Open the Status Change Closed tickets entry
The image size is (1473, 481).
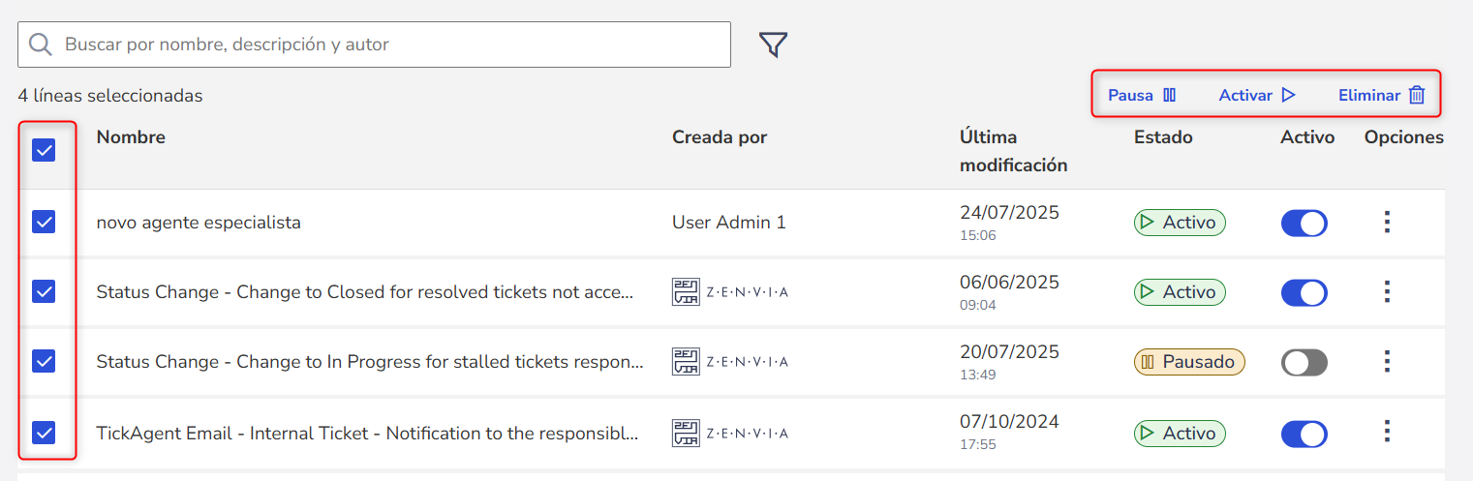pos(365,292)
